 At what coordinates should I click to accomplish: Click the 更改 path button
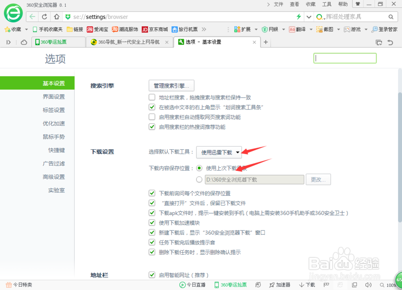click(x=318, y=179)
